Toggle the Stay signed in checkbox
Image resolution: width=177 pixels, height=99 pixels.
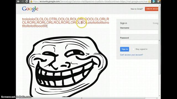pyautogui.click(x=133, y=49)
